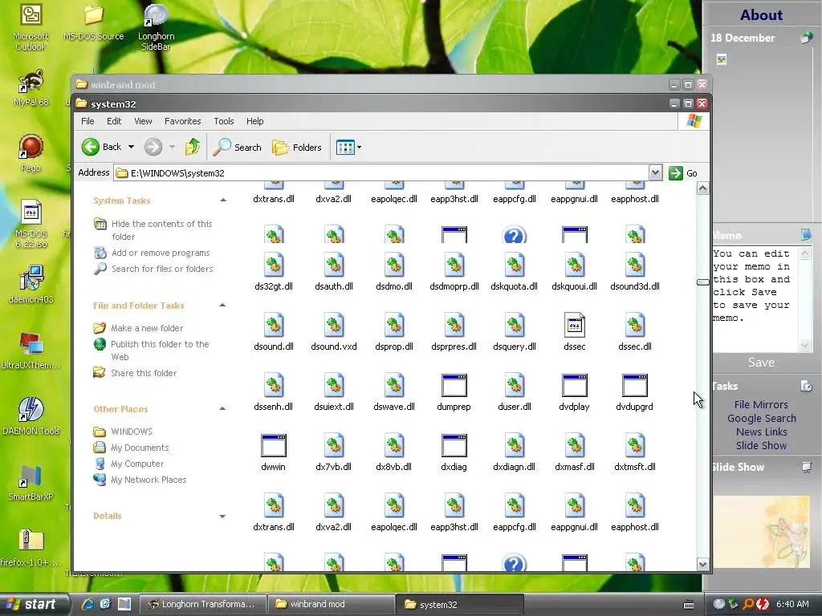This screenshot has height=616, width=822.
Task: Collapse File and Folder Tasks section
Action: click(x=222, y=305)
